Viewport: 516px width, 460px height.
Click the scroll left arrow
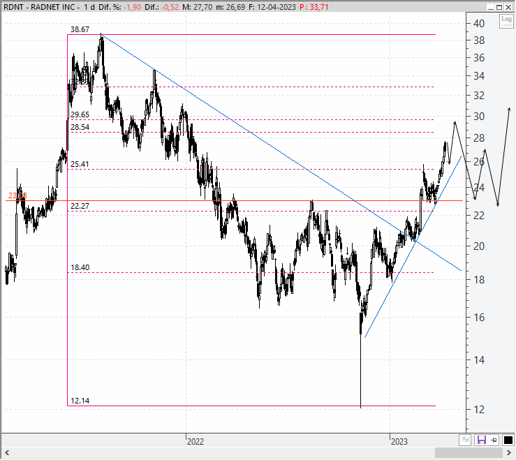point(7,453)
